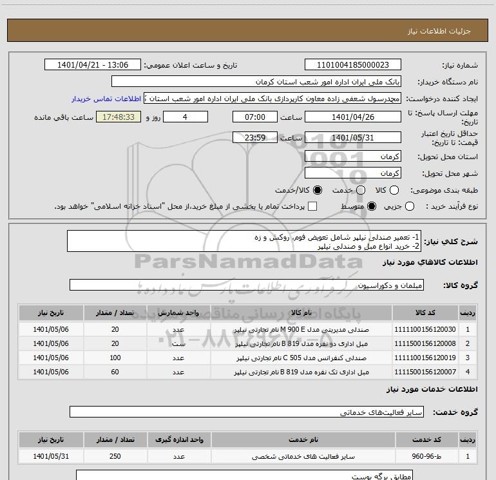Click the price validity date 1401/05/31 field
Screen dimensions: 496x480
353,137
